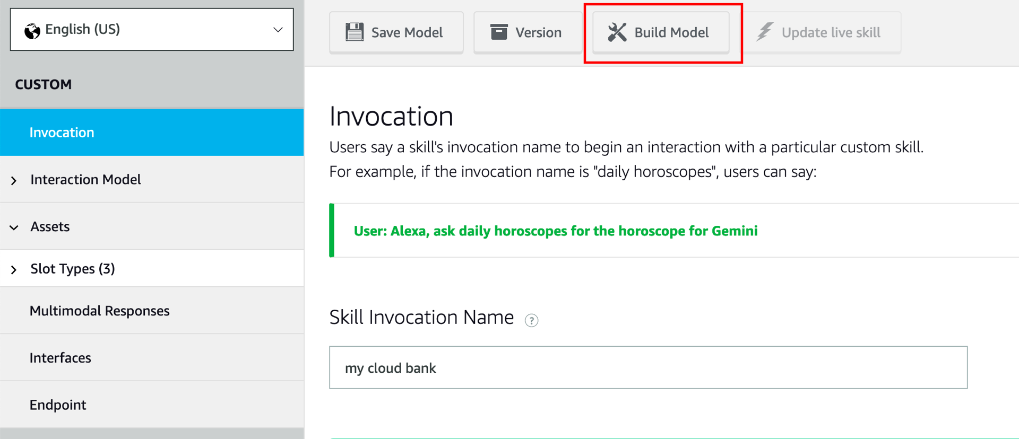The width and height of the screenshot is (1019, 439).
Task: Open the Skill Invocation Name help icon
Action: [x=531, y=320]
